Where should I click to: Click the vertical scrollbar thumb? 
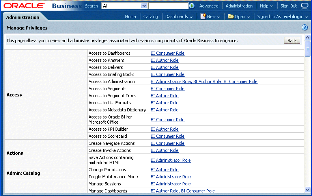[x=307, y=48]
